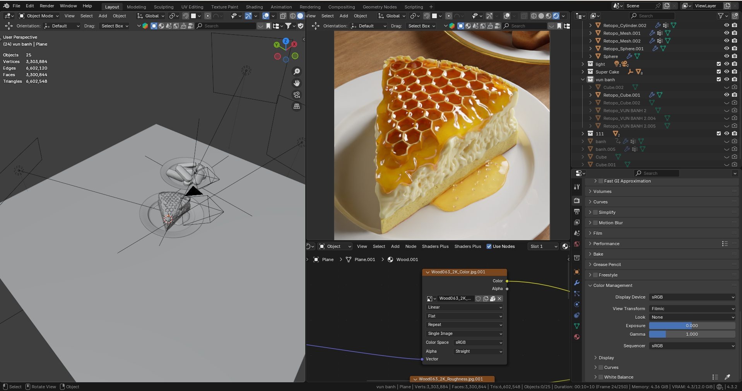Image resolution: width=742 pixels, height=391 pixels.
Task: Uncheck the Super Cake collection checkbox
Action: tap(719, 72)
